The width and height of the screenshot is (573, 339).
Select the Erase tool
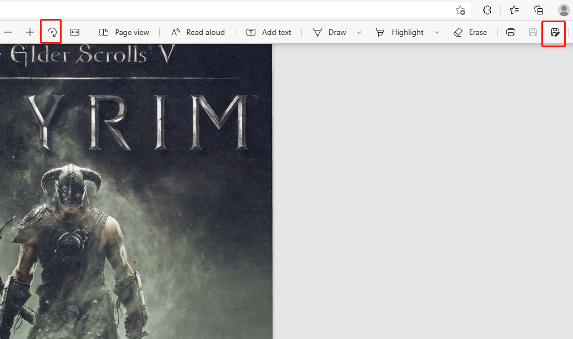[x=470, y=32]
